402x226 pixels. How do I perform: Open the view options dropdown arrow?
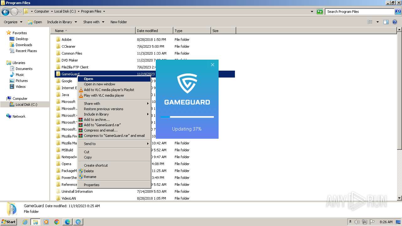click(x=378, y=22)
